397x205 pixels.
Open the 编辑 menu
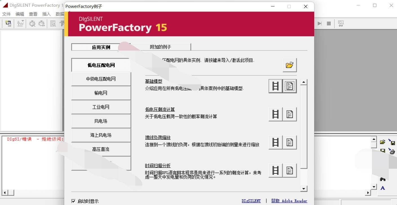pos(20,14)
